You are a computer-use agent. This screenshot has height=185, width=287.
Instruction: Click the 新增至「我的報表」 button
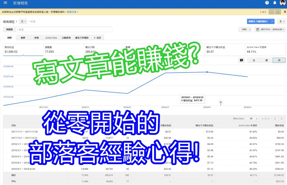pos(258,21)
